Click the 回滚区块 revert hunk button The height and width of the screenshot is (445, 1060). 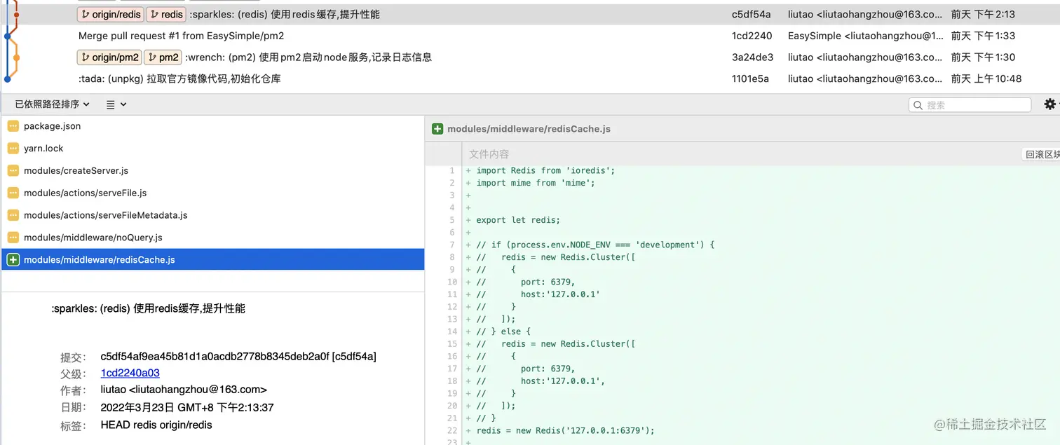click(x=1041, y=155)
